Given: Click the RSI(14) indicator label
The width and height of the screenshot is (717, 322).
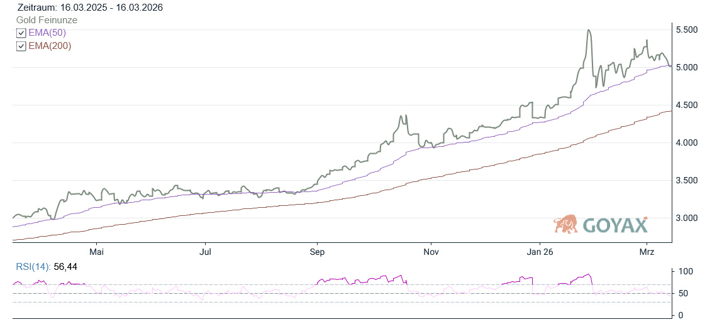Looking at the screenshot, I should click(x=33, y=267).
